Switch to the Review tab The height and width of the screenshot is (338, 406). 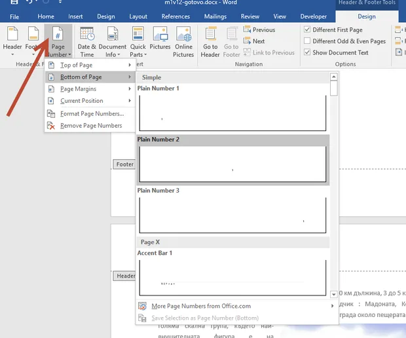point(250,16)
